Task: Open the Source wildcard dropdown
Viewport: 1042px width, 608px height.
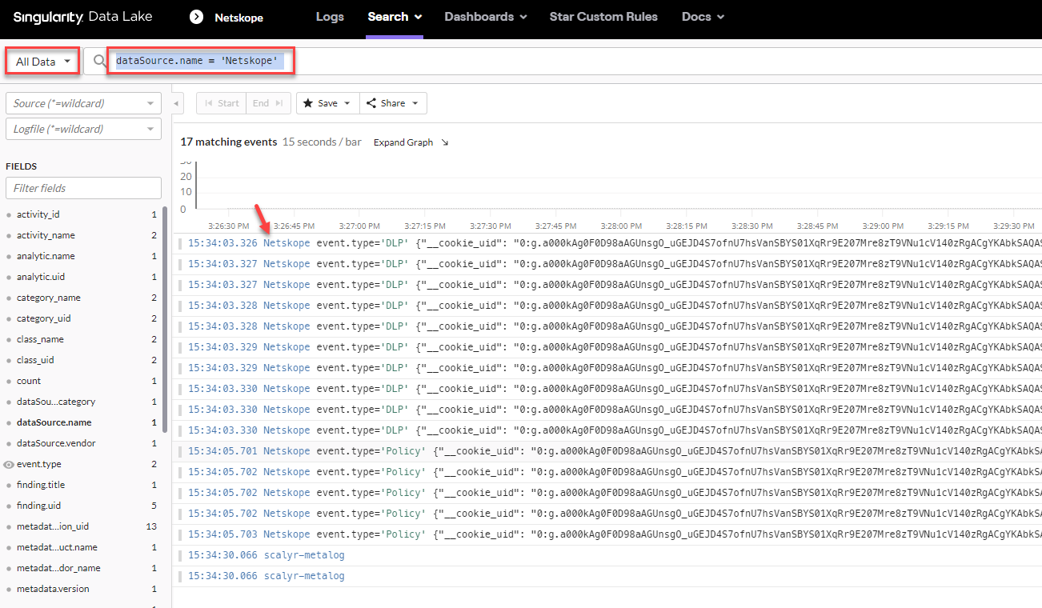Action: point(83,103)
